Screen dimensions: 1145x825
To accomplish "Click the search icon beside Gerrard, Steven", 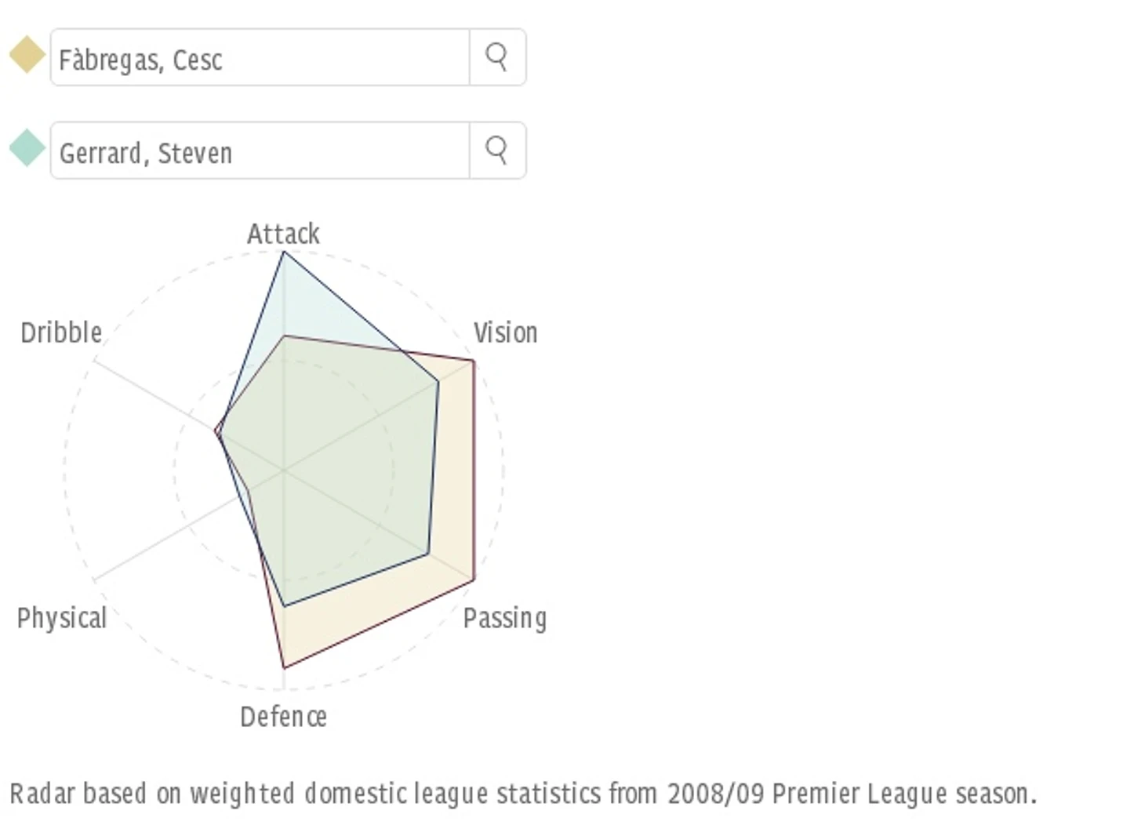I will (497, 150).
